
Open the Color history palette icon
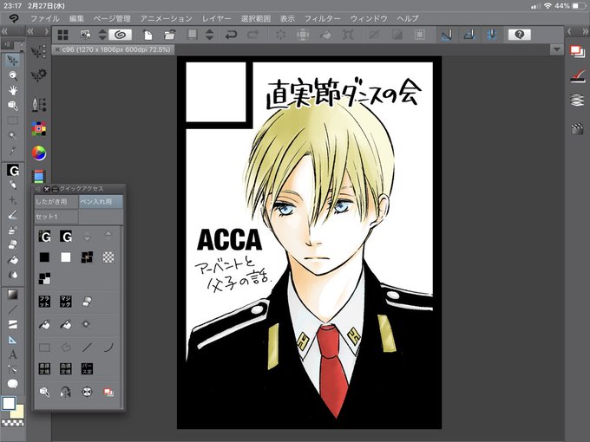pos(39,176)
